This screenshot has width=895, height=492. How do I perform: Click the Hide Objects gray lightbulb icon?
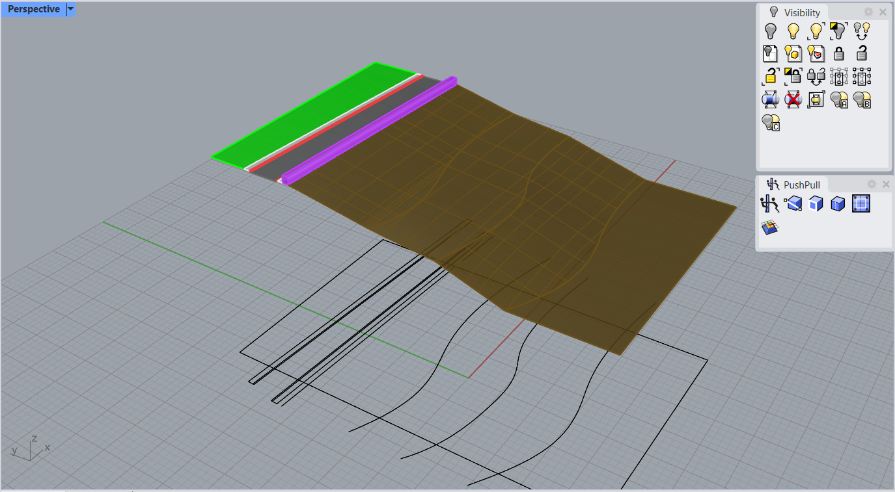[x=771, y=31]
